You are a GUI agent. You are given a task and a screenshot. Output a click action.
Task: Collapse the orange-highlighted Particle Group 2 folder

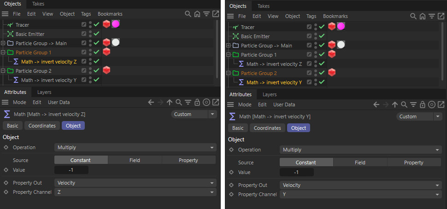click(x=229, y=73)
